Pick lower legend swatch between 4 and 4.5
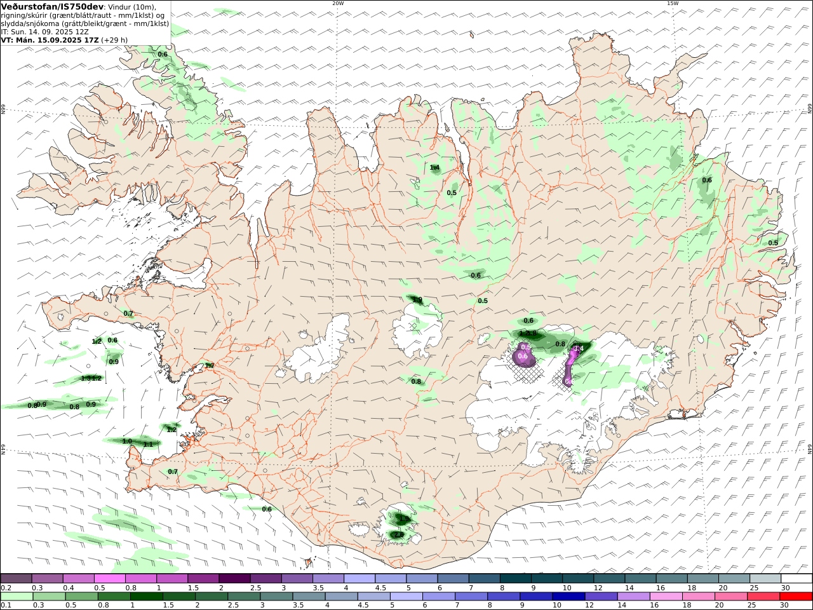This screenshot has height=610, width=813. (x=342, y=596)
